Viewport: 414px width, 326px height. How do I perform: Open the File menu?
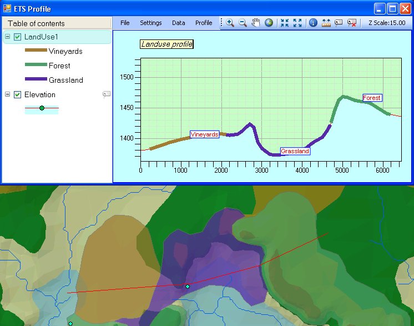tap(125, 23)
